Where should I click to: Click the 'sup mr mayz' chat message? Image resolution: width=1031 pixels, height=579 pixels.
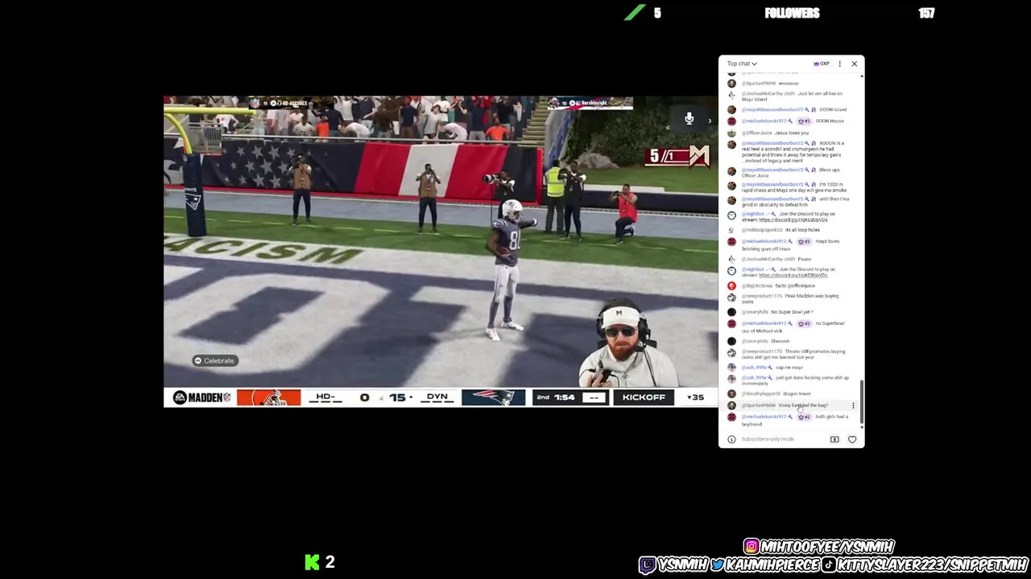[x=789, y=368]
